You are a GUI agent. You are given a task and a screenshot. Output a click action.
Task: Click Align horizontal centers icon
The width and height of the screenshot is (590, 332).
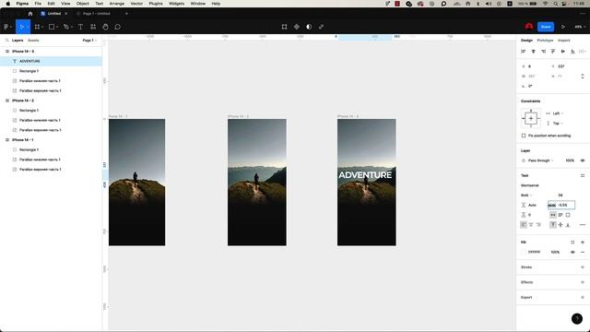pyautogui.click(x=533, y=52)
